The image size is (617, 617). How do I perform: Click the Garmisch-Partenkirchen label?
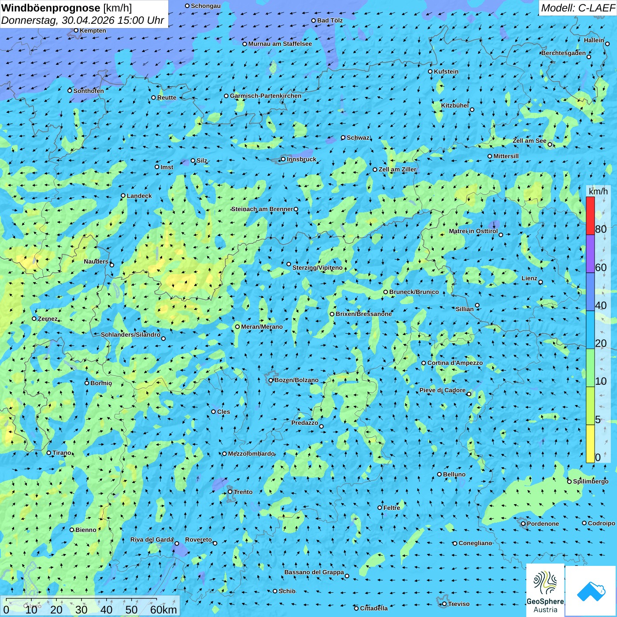tap(266, 96)
